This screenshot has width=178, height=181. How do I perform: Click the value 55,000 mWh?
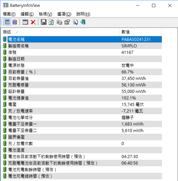point(134,91)
